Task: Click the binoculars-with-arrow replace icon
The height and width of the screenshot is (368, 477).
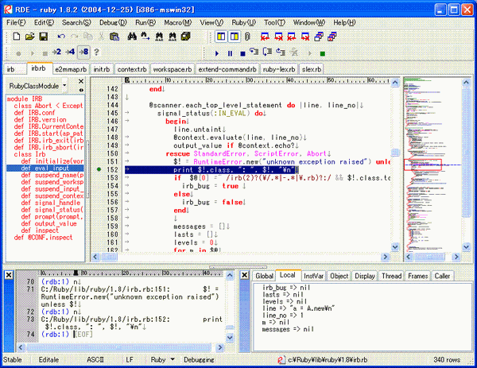Action: [145, 37]
